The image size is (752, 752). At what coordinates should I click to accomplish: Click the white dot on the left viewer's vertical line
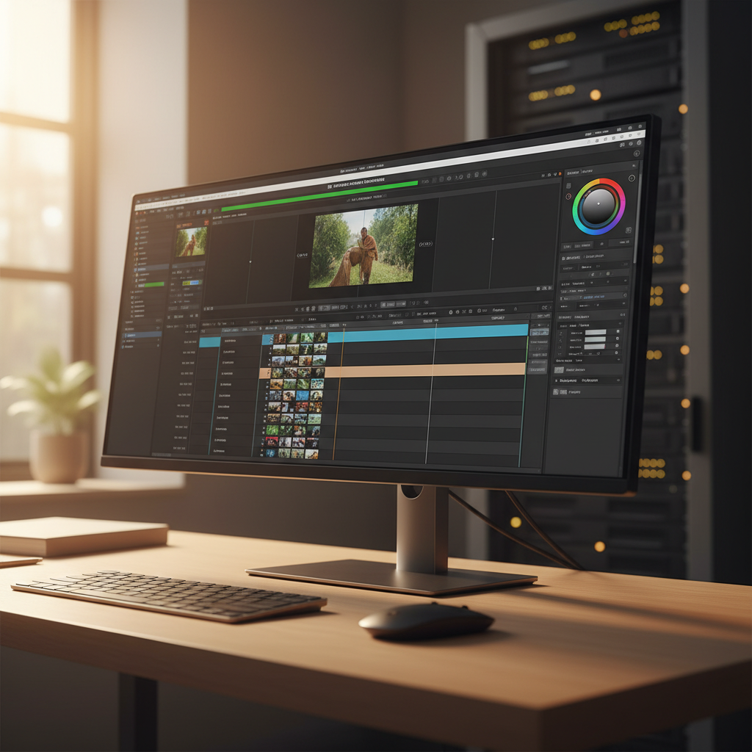[x=250, y=262]
